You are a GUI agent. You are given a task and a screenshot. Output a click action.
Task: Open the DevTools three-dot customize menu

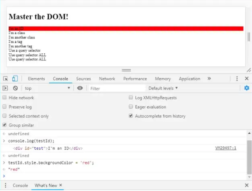pos(237,79)
